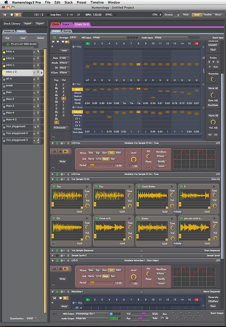Viewport: 226px width, 327px height.
Task: Click the Import button in Stack Library
Action: 27,24
